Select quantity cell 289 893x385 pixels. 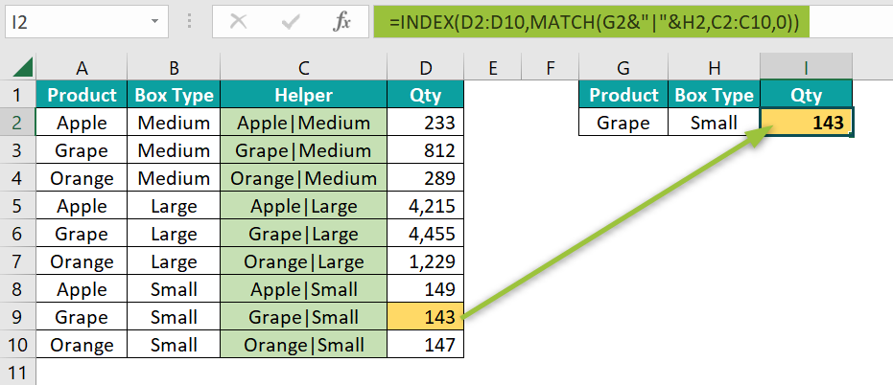(426, 178)
